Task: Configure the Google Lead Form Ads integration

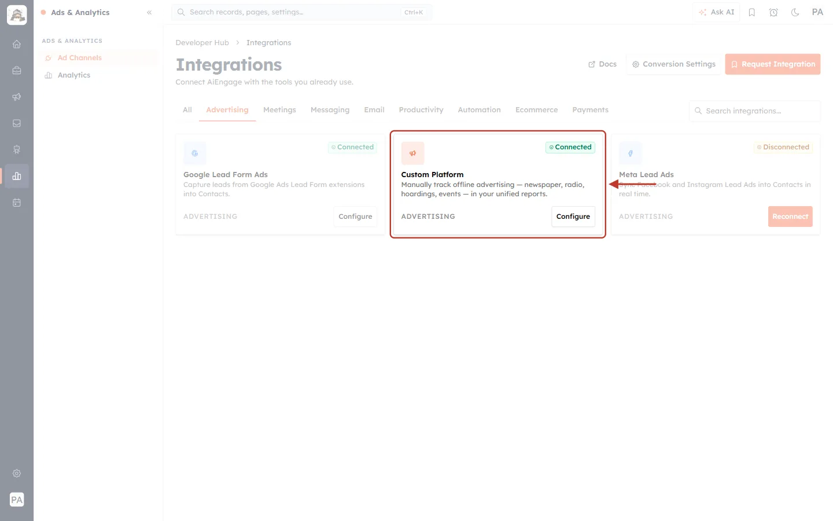Action: point(355,217)
